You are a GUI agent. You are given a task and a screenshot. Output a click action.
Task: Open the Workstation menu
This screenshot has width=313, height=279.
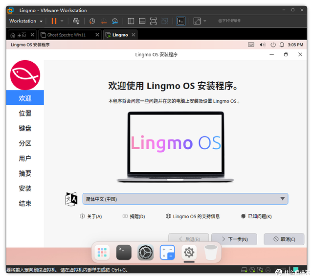(23, 21)
